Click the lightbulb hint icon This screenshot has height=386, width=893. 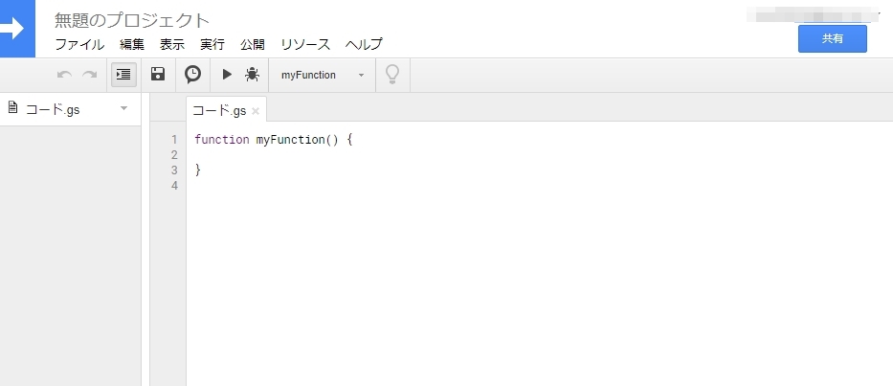point(392,74)
